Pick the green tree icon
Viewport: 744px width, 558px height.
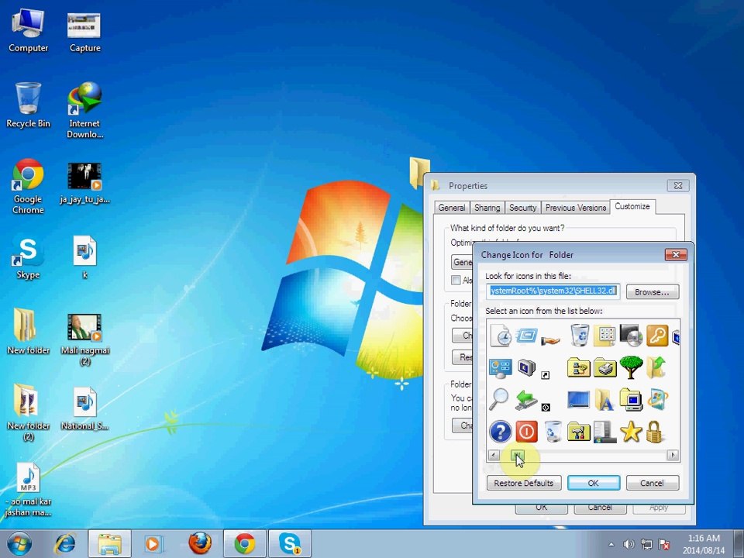pyautogui.click(x=631, y=367)
